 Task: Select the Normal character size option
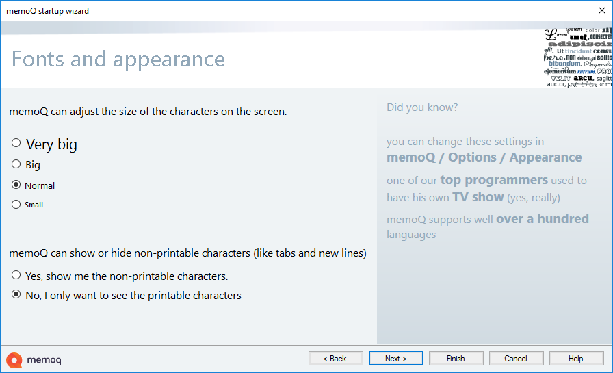point(16,185)
